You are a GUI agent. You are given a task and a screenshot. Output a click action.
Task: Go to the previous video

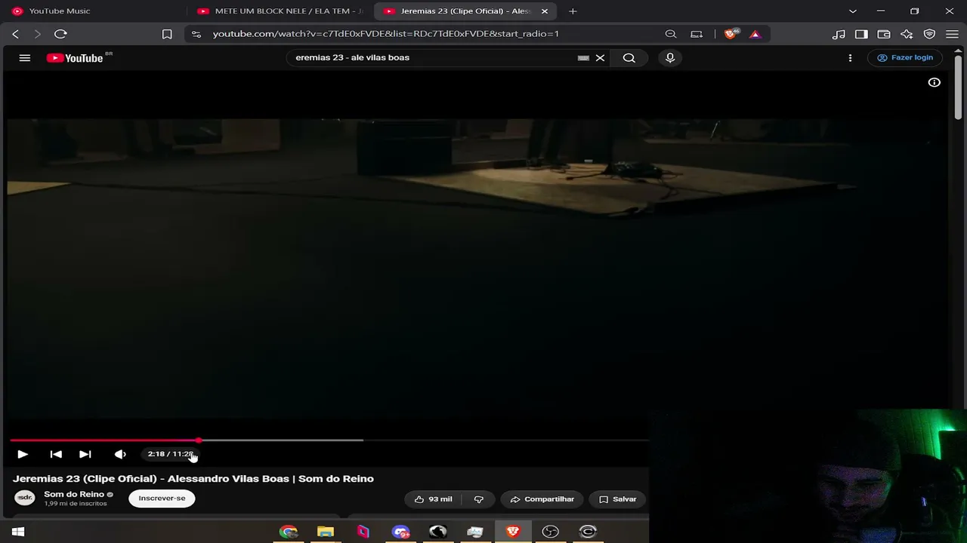(x=56, y=454)
